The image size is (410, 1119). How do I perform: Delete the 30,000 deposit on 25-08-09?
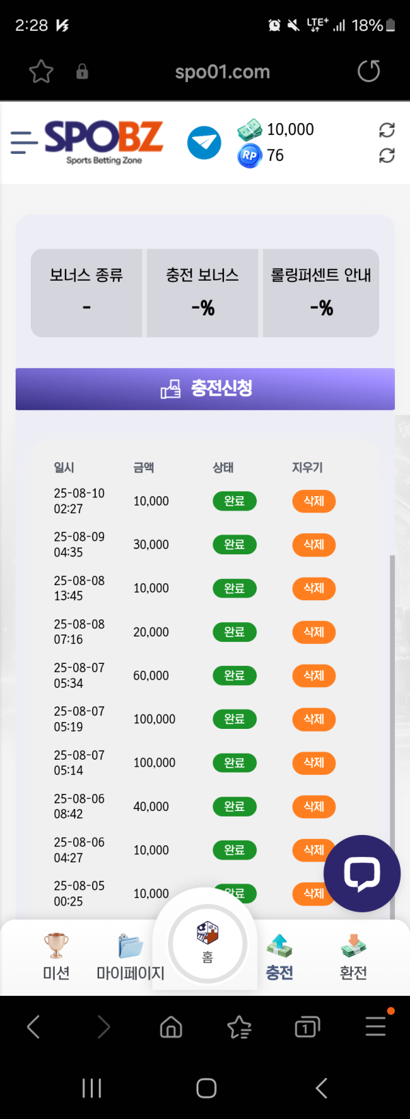[314, 545]
